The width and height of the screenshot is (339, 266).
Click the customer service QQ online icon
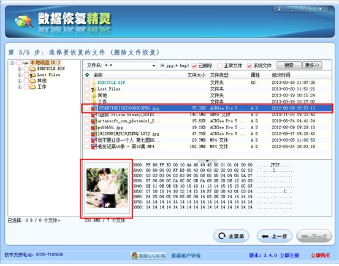135,256
